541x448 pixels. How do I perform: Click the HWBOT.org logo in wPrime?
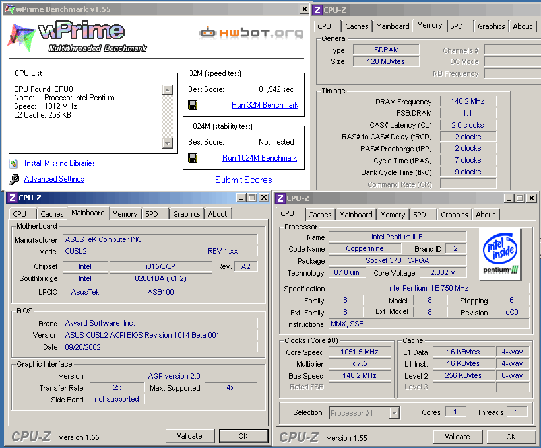click(251, 32)
